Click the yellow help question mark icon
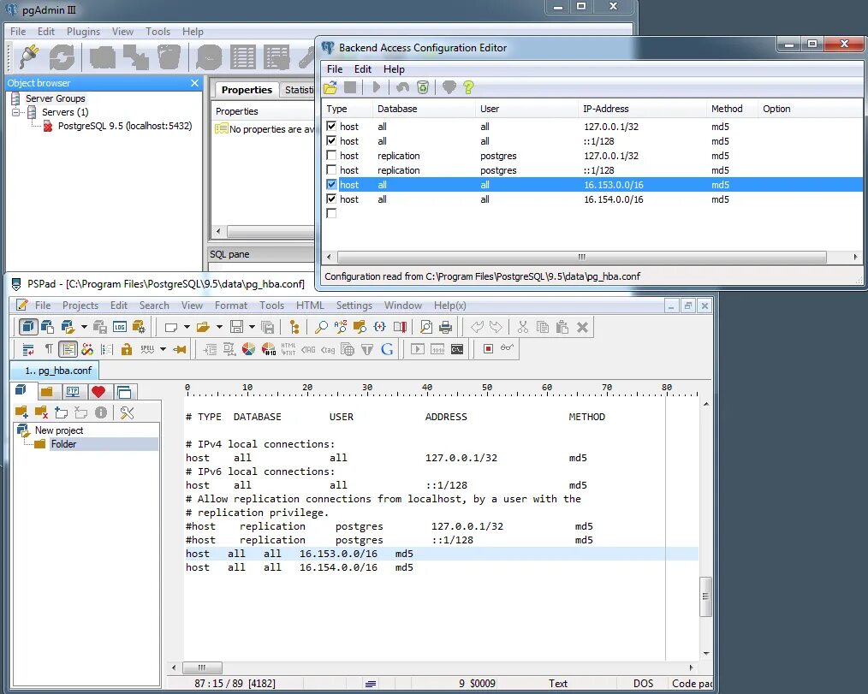Viewport: 868px width, 694px height. (468, 87)
